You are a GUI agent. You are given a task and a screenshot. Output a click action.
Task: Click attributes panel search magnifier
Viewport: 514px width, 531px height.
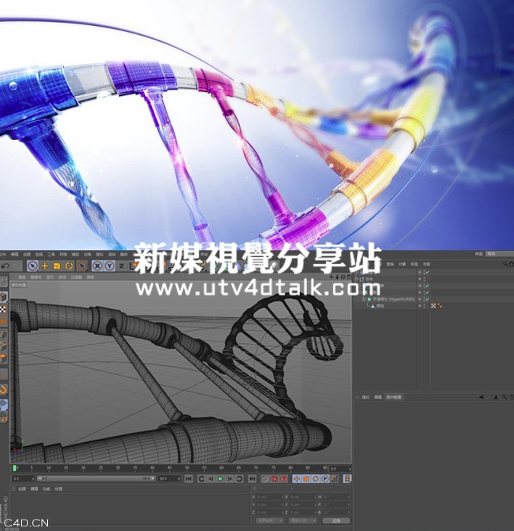(x=505, y=397)
